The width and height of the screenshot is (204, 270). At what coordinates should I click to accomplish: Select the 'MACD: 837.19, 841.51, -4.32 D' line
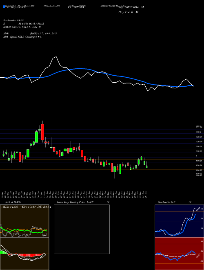click(x=22, y=27)
